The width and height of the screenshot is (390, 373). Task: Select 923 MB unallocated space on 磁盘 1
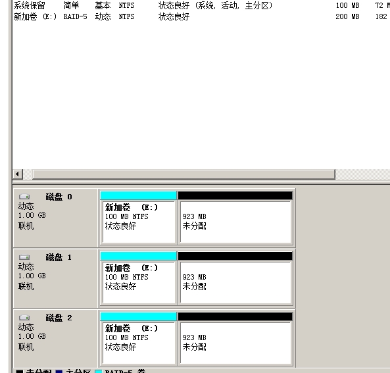tap(235, 279)
